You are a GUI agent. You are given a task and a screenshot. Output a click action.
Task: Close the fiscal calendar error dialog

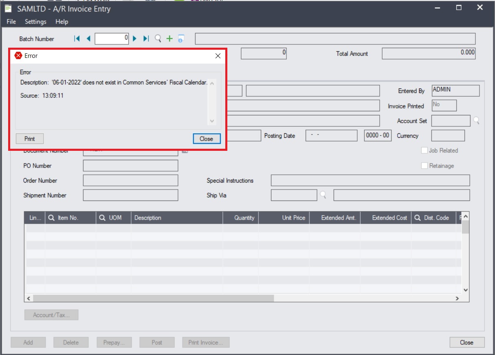coord(207,139)
